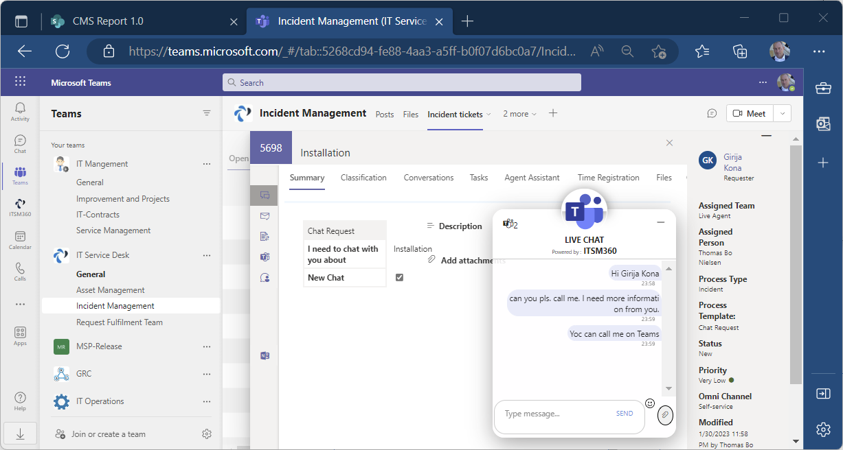Click the paperclip attachment icon in chat

click(665, 415)
